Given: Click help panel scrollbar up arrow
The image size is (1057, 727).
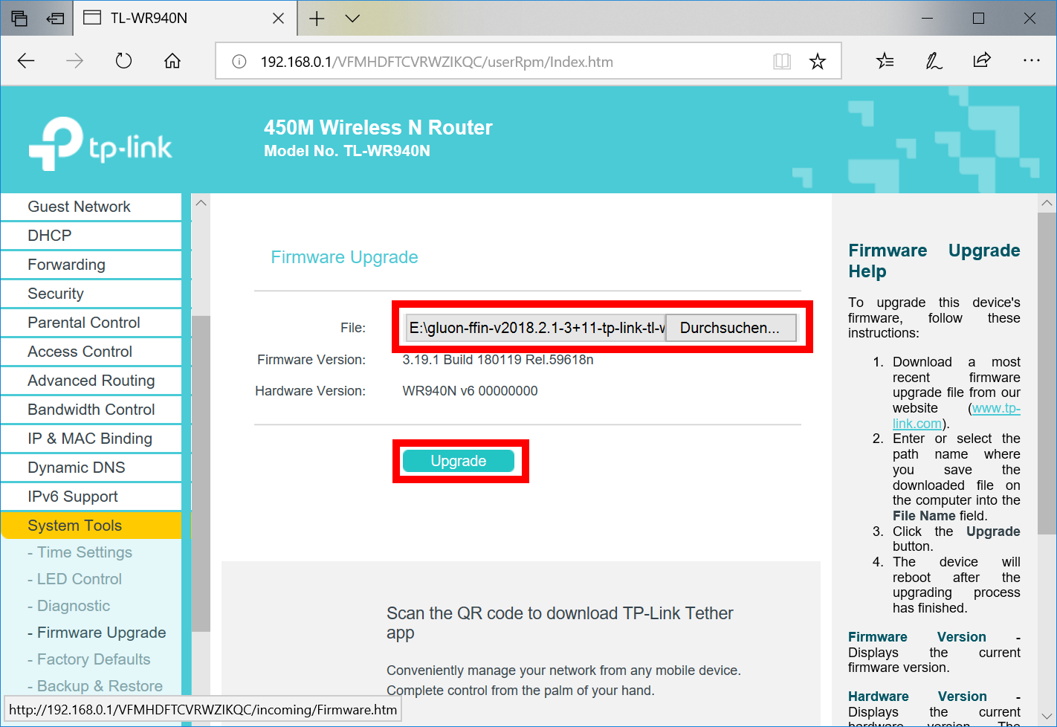Looking at the screenshot, I should click(1047, 203).
